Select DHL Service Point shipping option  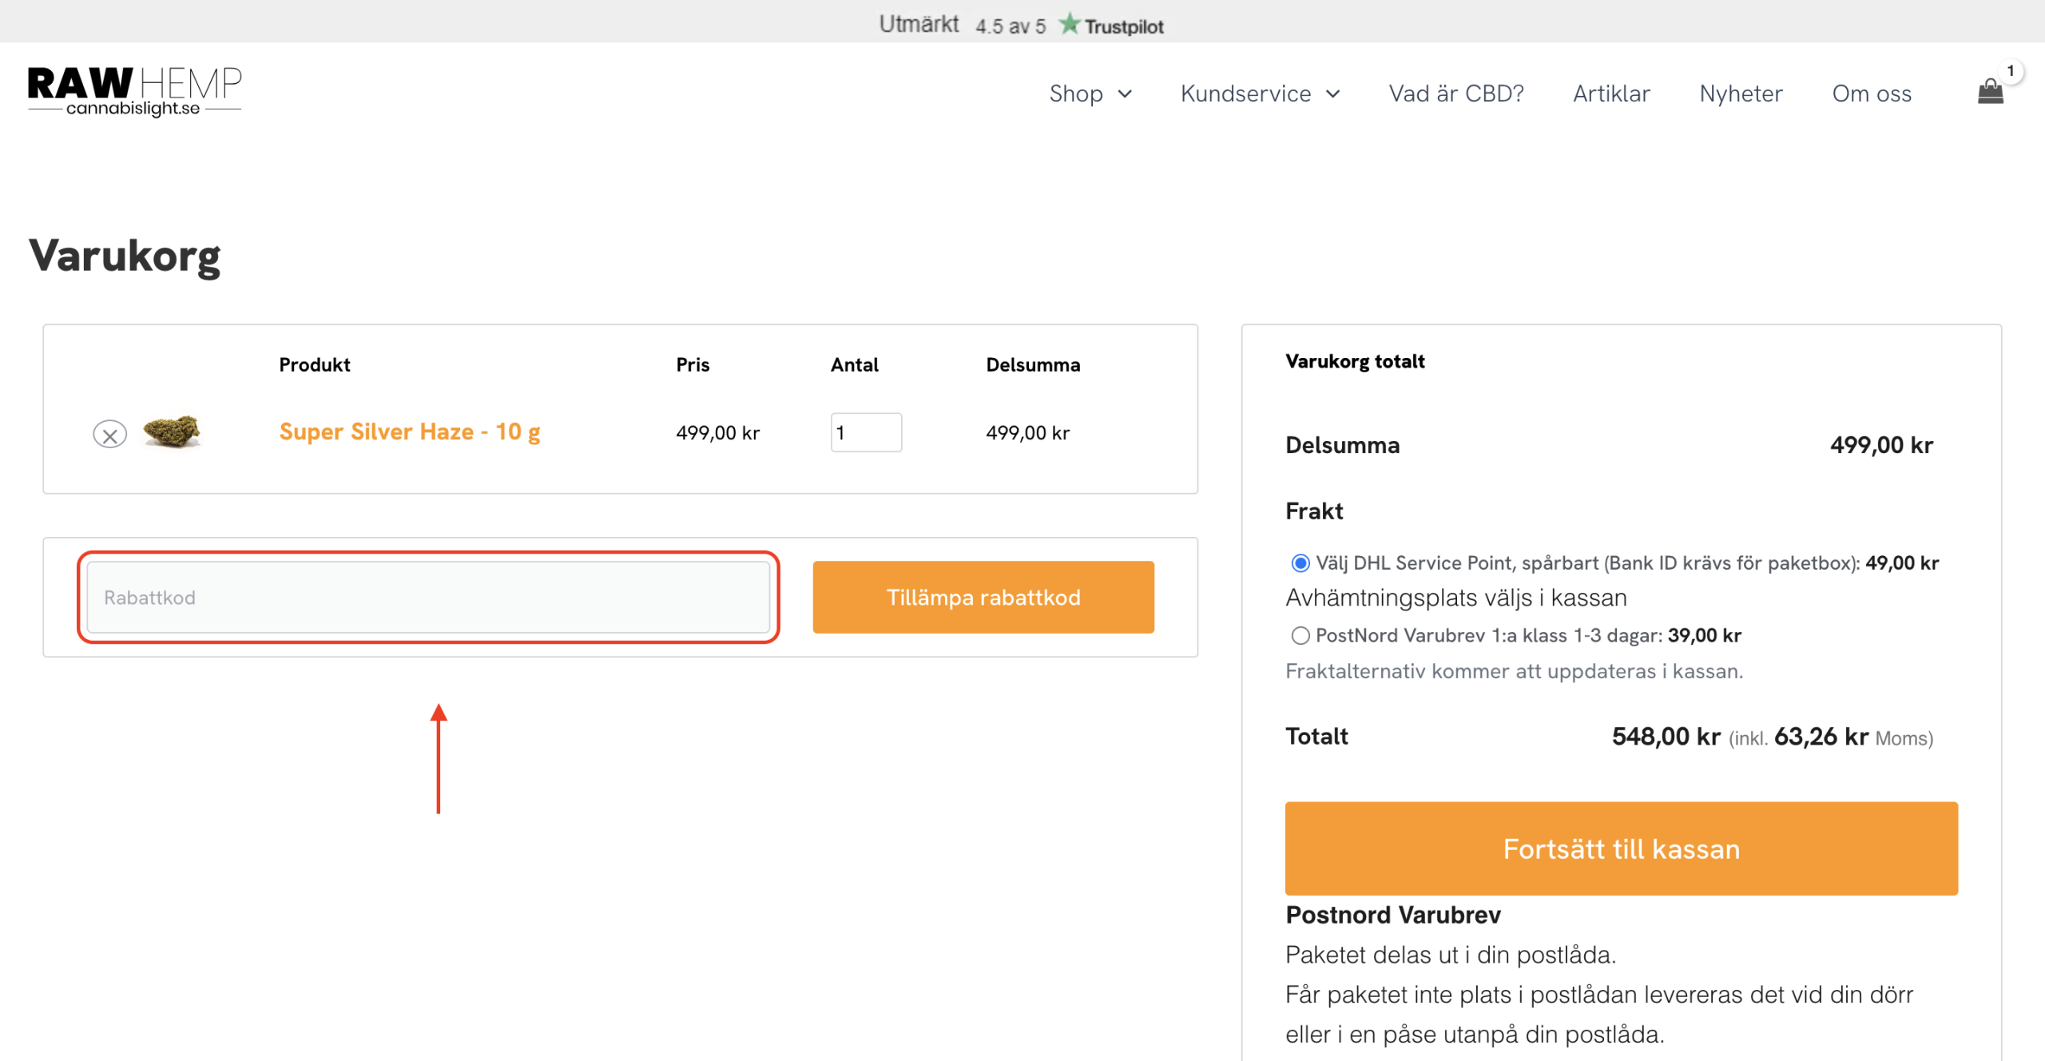point(1300,563)
